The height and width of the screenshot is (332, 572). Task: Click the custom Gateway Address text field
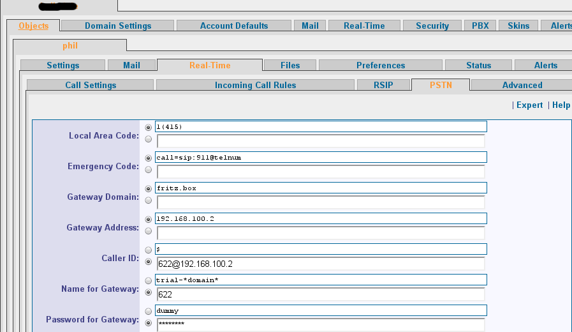click(x=321, y=234)
